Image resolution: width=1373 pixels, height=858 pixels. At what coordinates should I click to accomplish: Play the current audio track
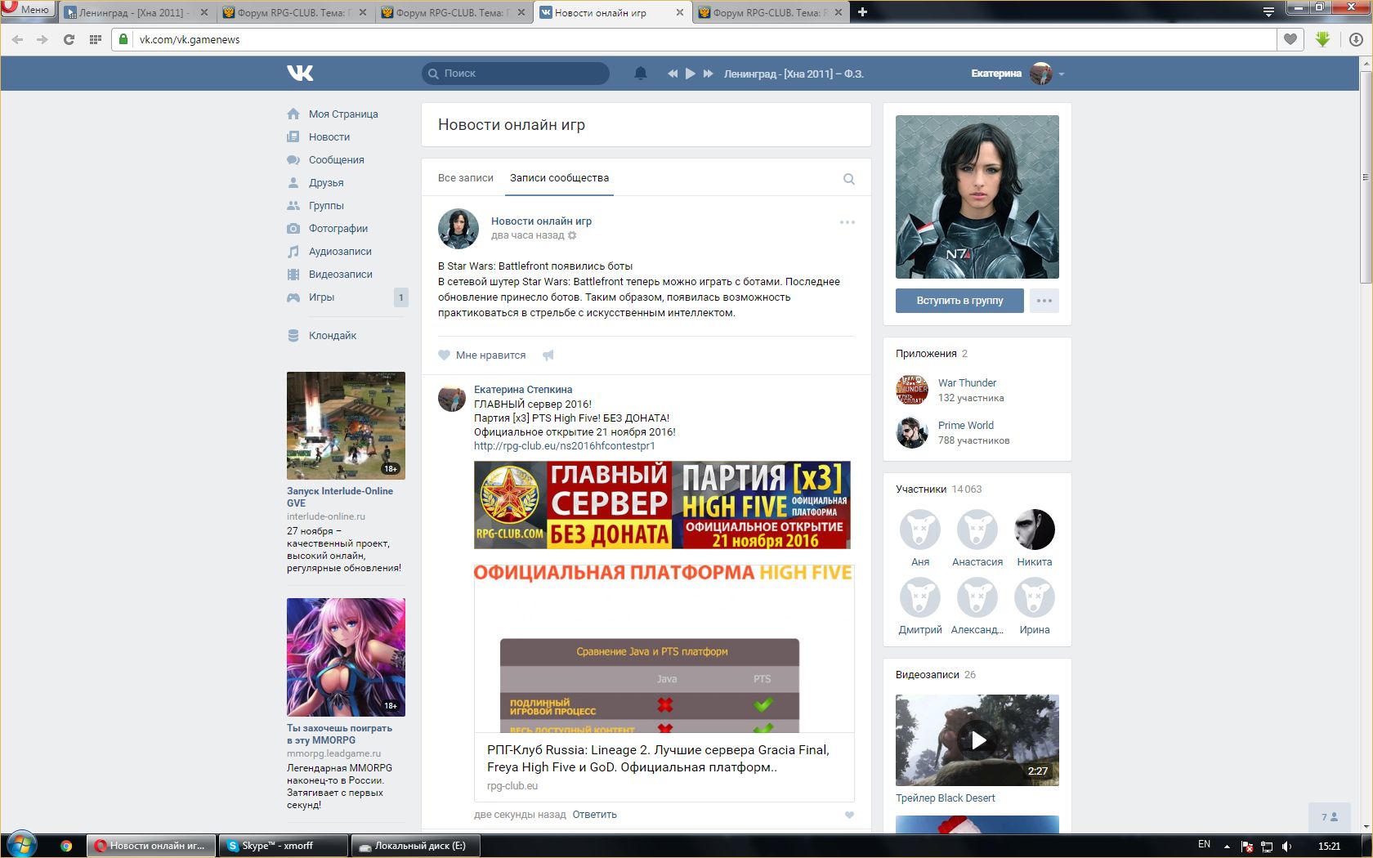(691, 74)
